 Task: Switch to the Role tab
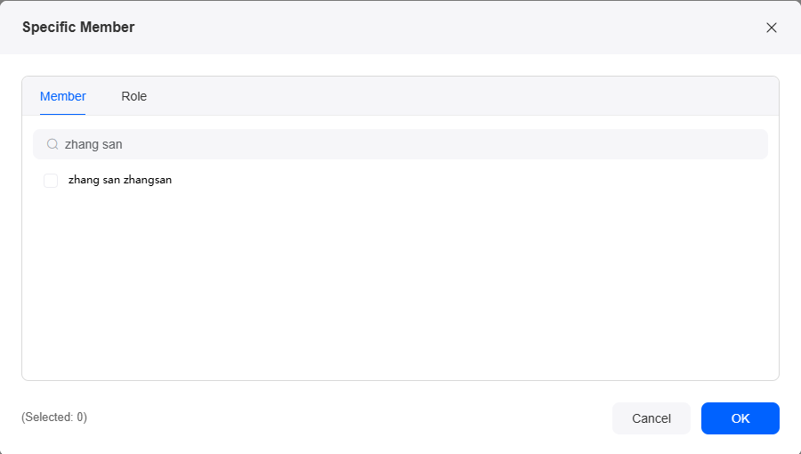tap(133, 96)
